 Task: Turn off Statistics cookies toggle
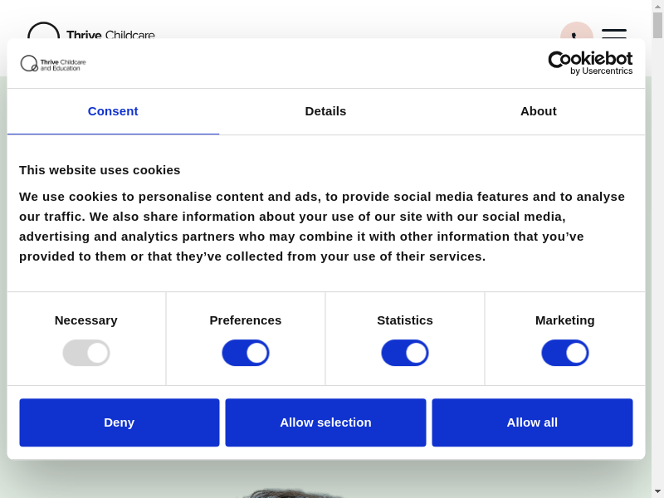click(405, 353)
